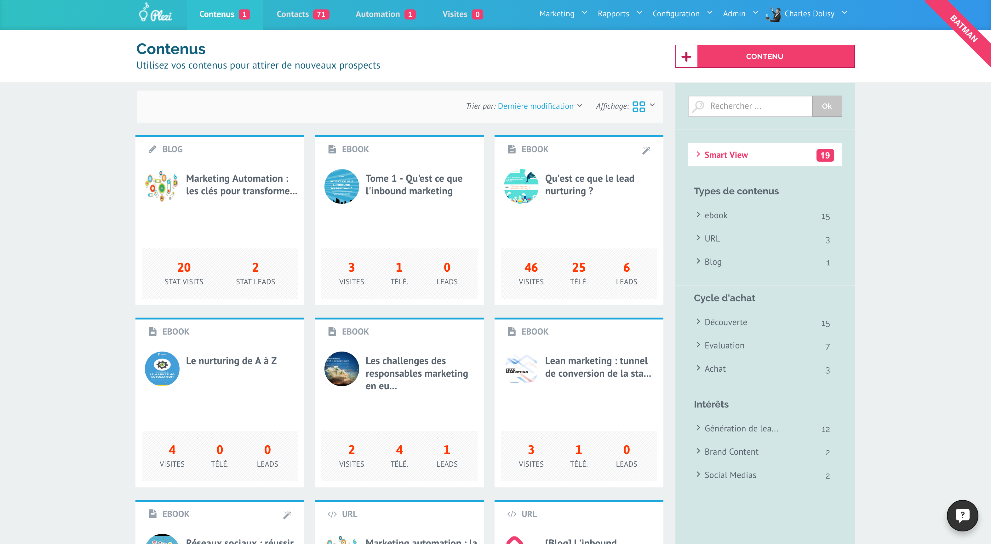This screenshot has width=991, height=544.
Task: Switch to the Visites tab
Action: point(462,14)
